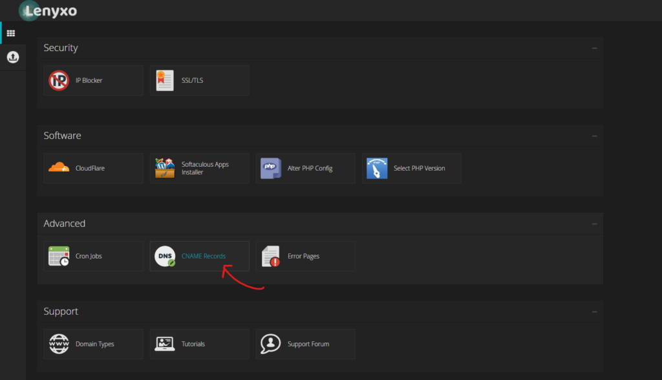Image resolution: width=662 pixels, height=380 pixels.
Task: Open the Alter PHP Config link
Action: [x=310, y=168]
